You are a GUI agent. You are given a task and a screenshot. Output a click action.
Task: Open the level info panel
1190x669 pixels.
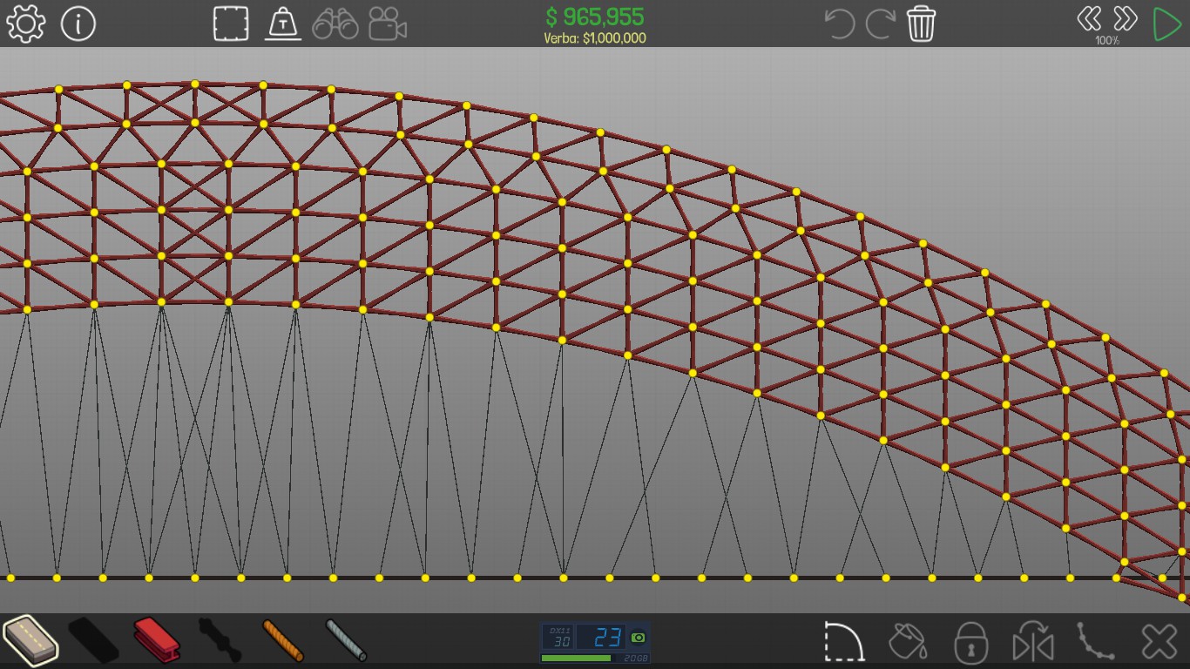[78, 24]
